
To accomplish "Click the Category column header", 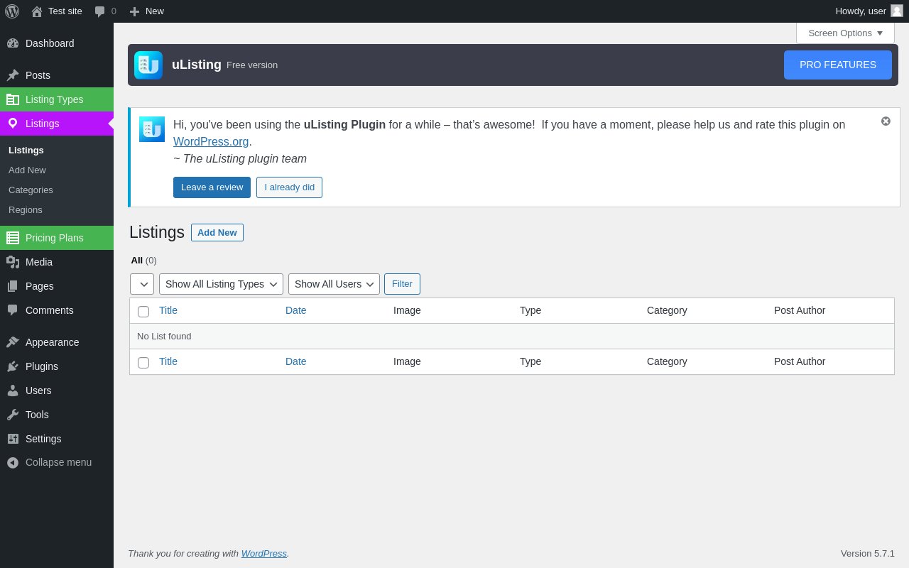I will tap(667, 310).
